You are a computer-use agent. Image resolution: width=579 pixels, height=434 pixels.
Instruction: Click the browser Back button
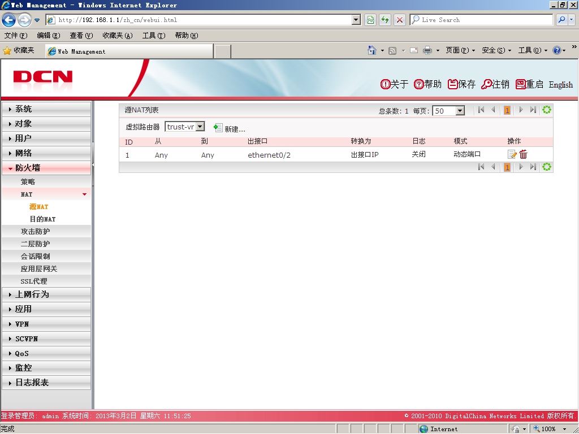click(x=9, y=20)
